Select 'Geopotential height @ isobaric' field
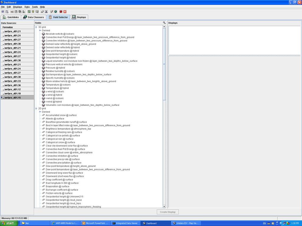302x226 pixels. point(61,54)
